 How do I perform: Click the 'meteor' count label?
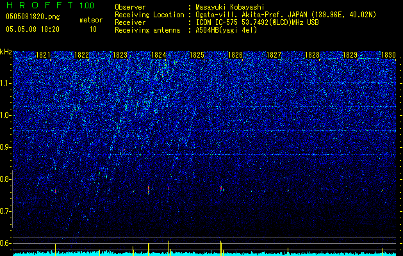click(91, 20)
